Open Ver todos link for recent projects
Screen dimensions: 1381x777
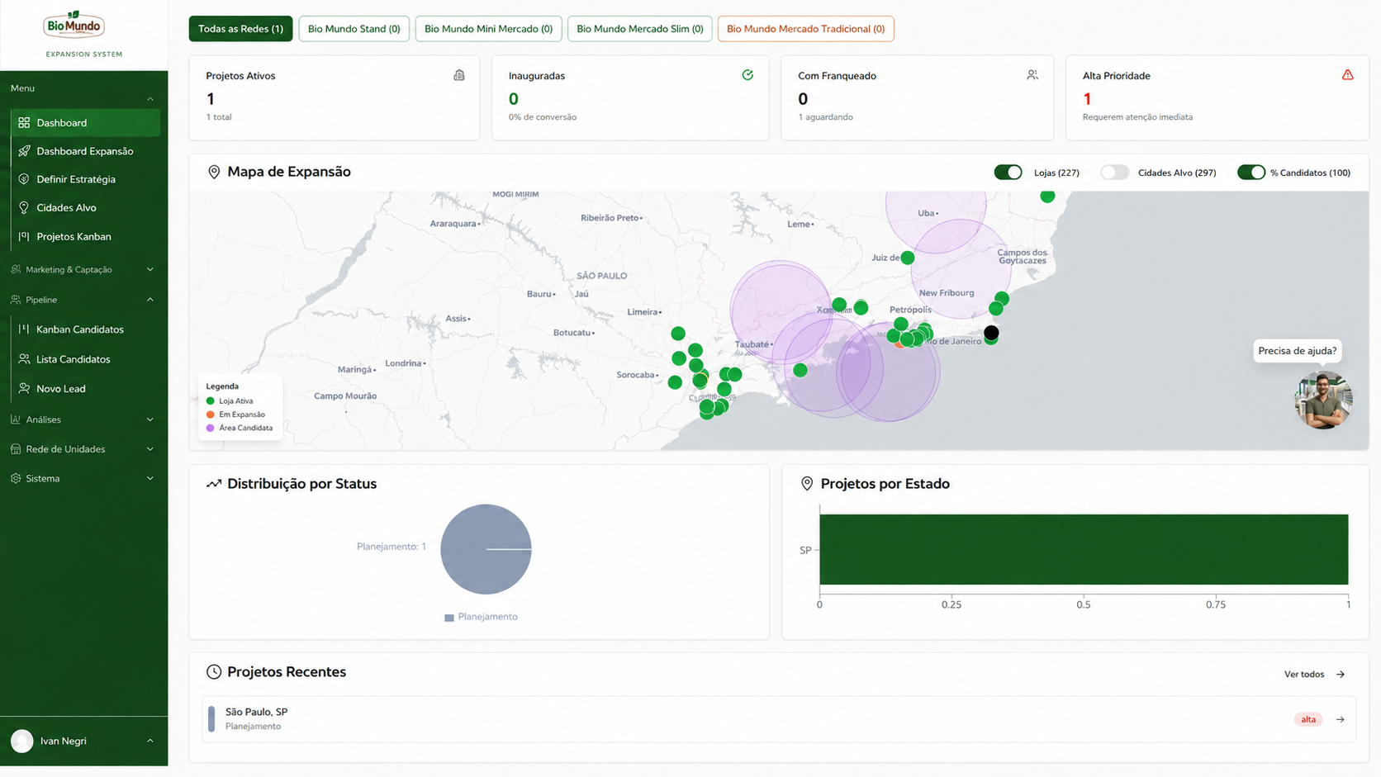(1314, 675)
